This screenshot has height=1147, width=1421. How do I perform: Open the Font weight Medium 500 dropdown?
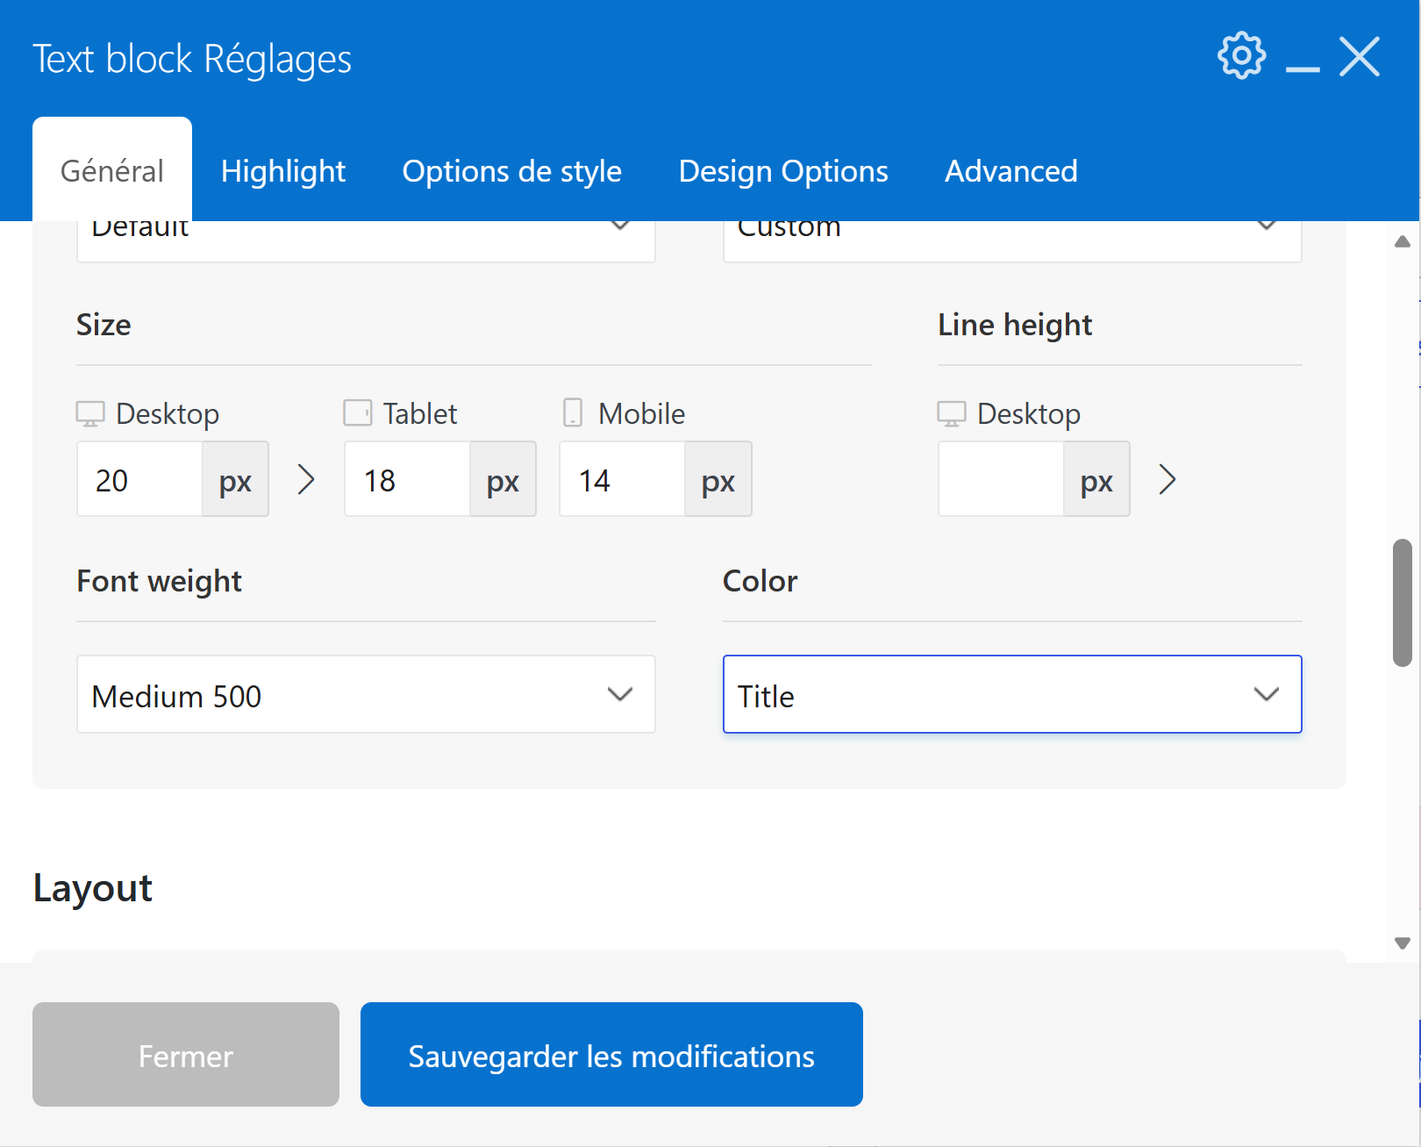click(x=366, y=694)
